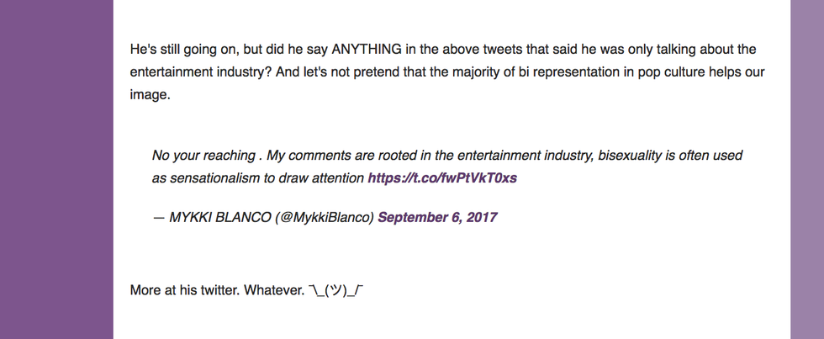
Task: Click the word 'image.' ending the paragraph
Action: [x=150, y=94]
